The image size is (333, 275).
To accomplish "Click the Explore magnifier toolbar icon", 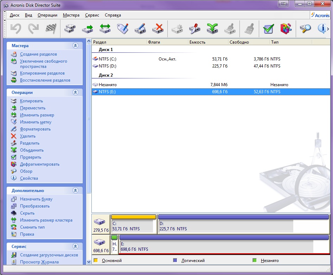I will (x=305, y=29).
